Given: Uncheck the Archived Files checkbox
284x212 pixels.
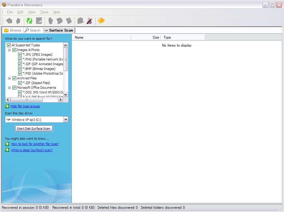Looking at the screenshot, I should coord(14,78).
